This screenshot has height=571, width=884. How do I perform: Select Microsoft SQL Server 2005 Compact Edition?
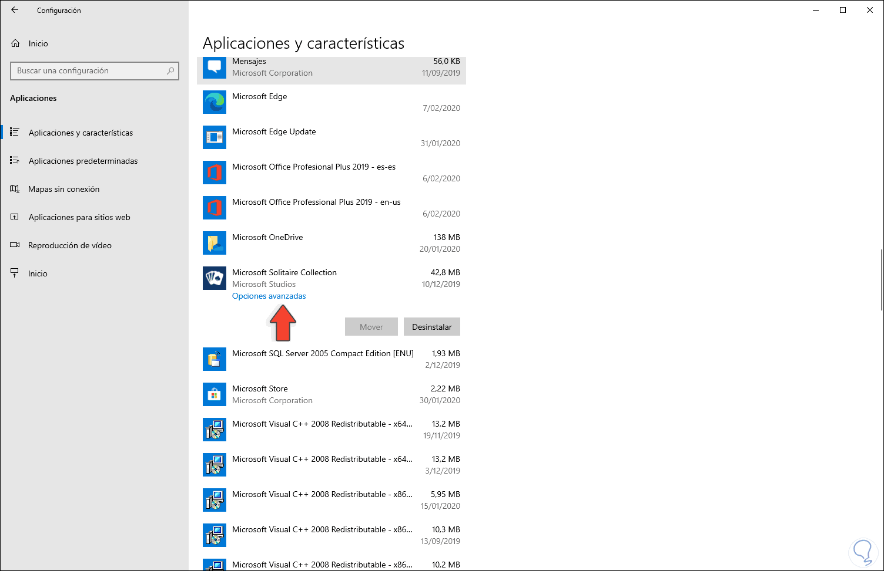[331, 359]
